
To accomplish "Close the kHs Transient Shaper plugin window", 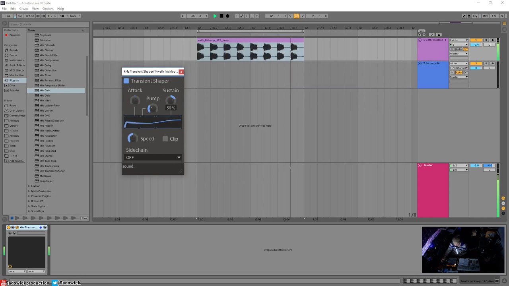I will click(181, 71).
